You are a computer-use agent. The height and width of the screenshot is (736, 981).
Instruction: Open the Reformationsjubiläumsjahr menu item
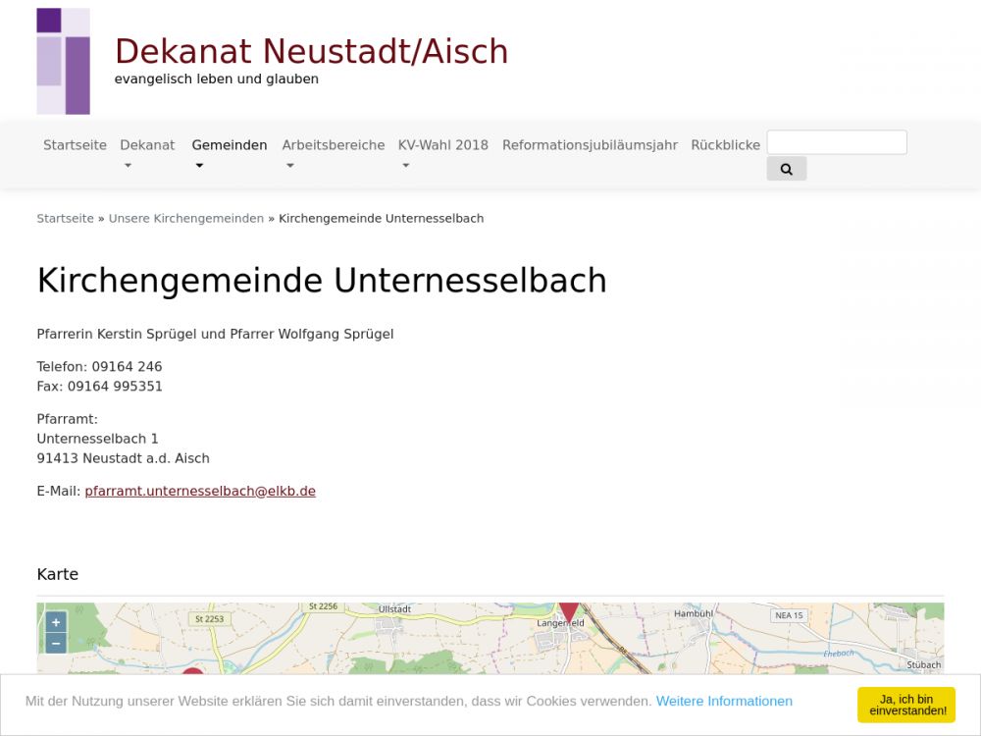click(x=590, y=145)
